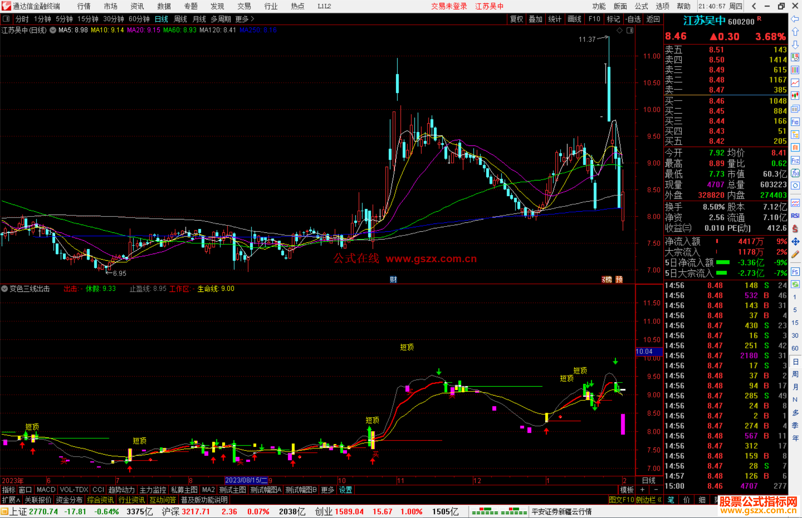Click the trend line chart sidebar icon
The image size is (802, 518).
(x=795, y=83)
